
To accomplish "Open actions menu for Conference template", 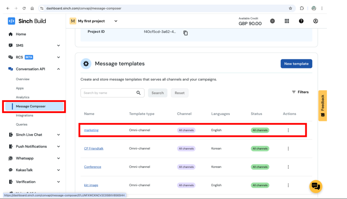I will [288, 167].
